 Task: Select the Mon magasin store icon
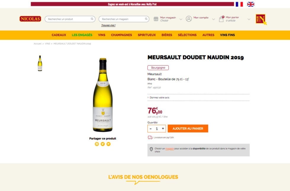156,18
